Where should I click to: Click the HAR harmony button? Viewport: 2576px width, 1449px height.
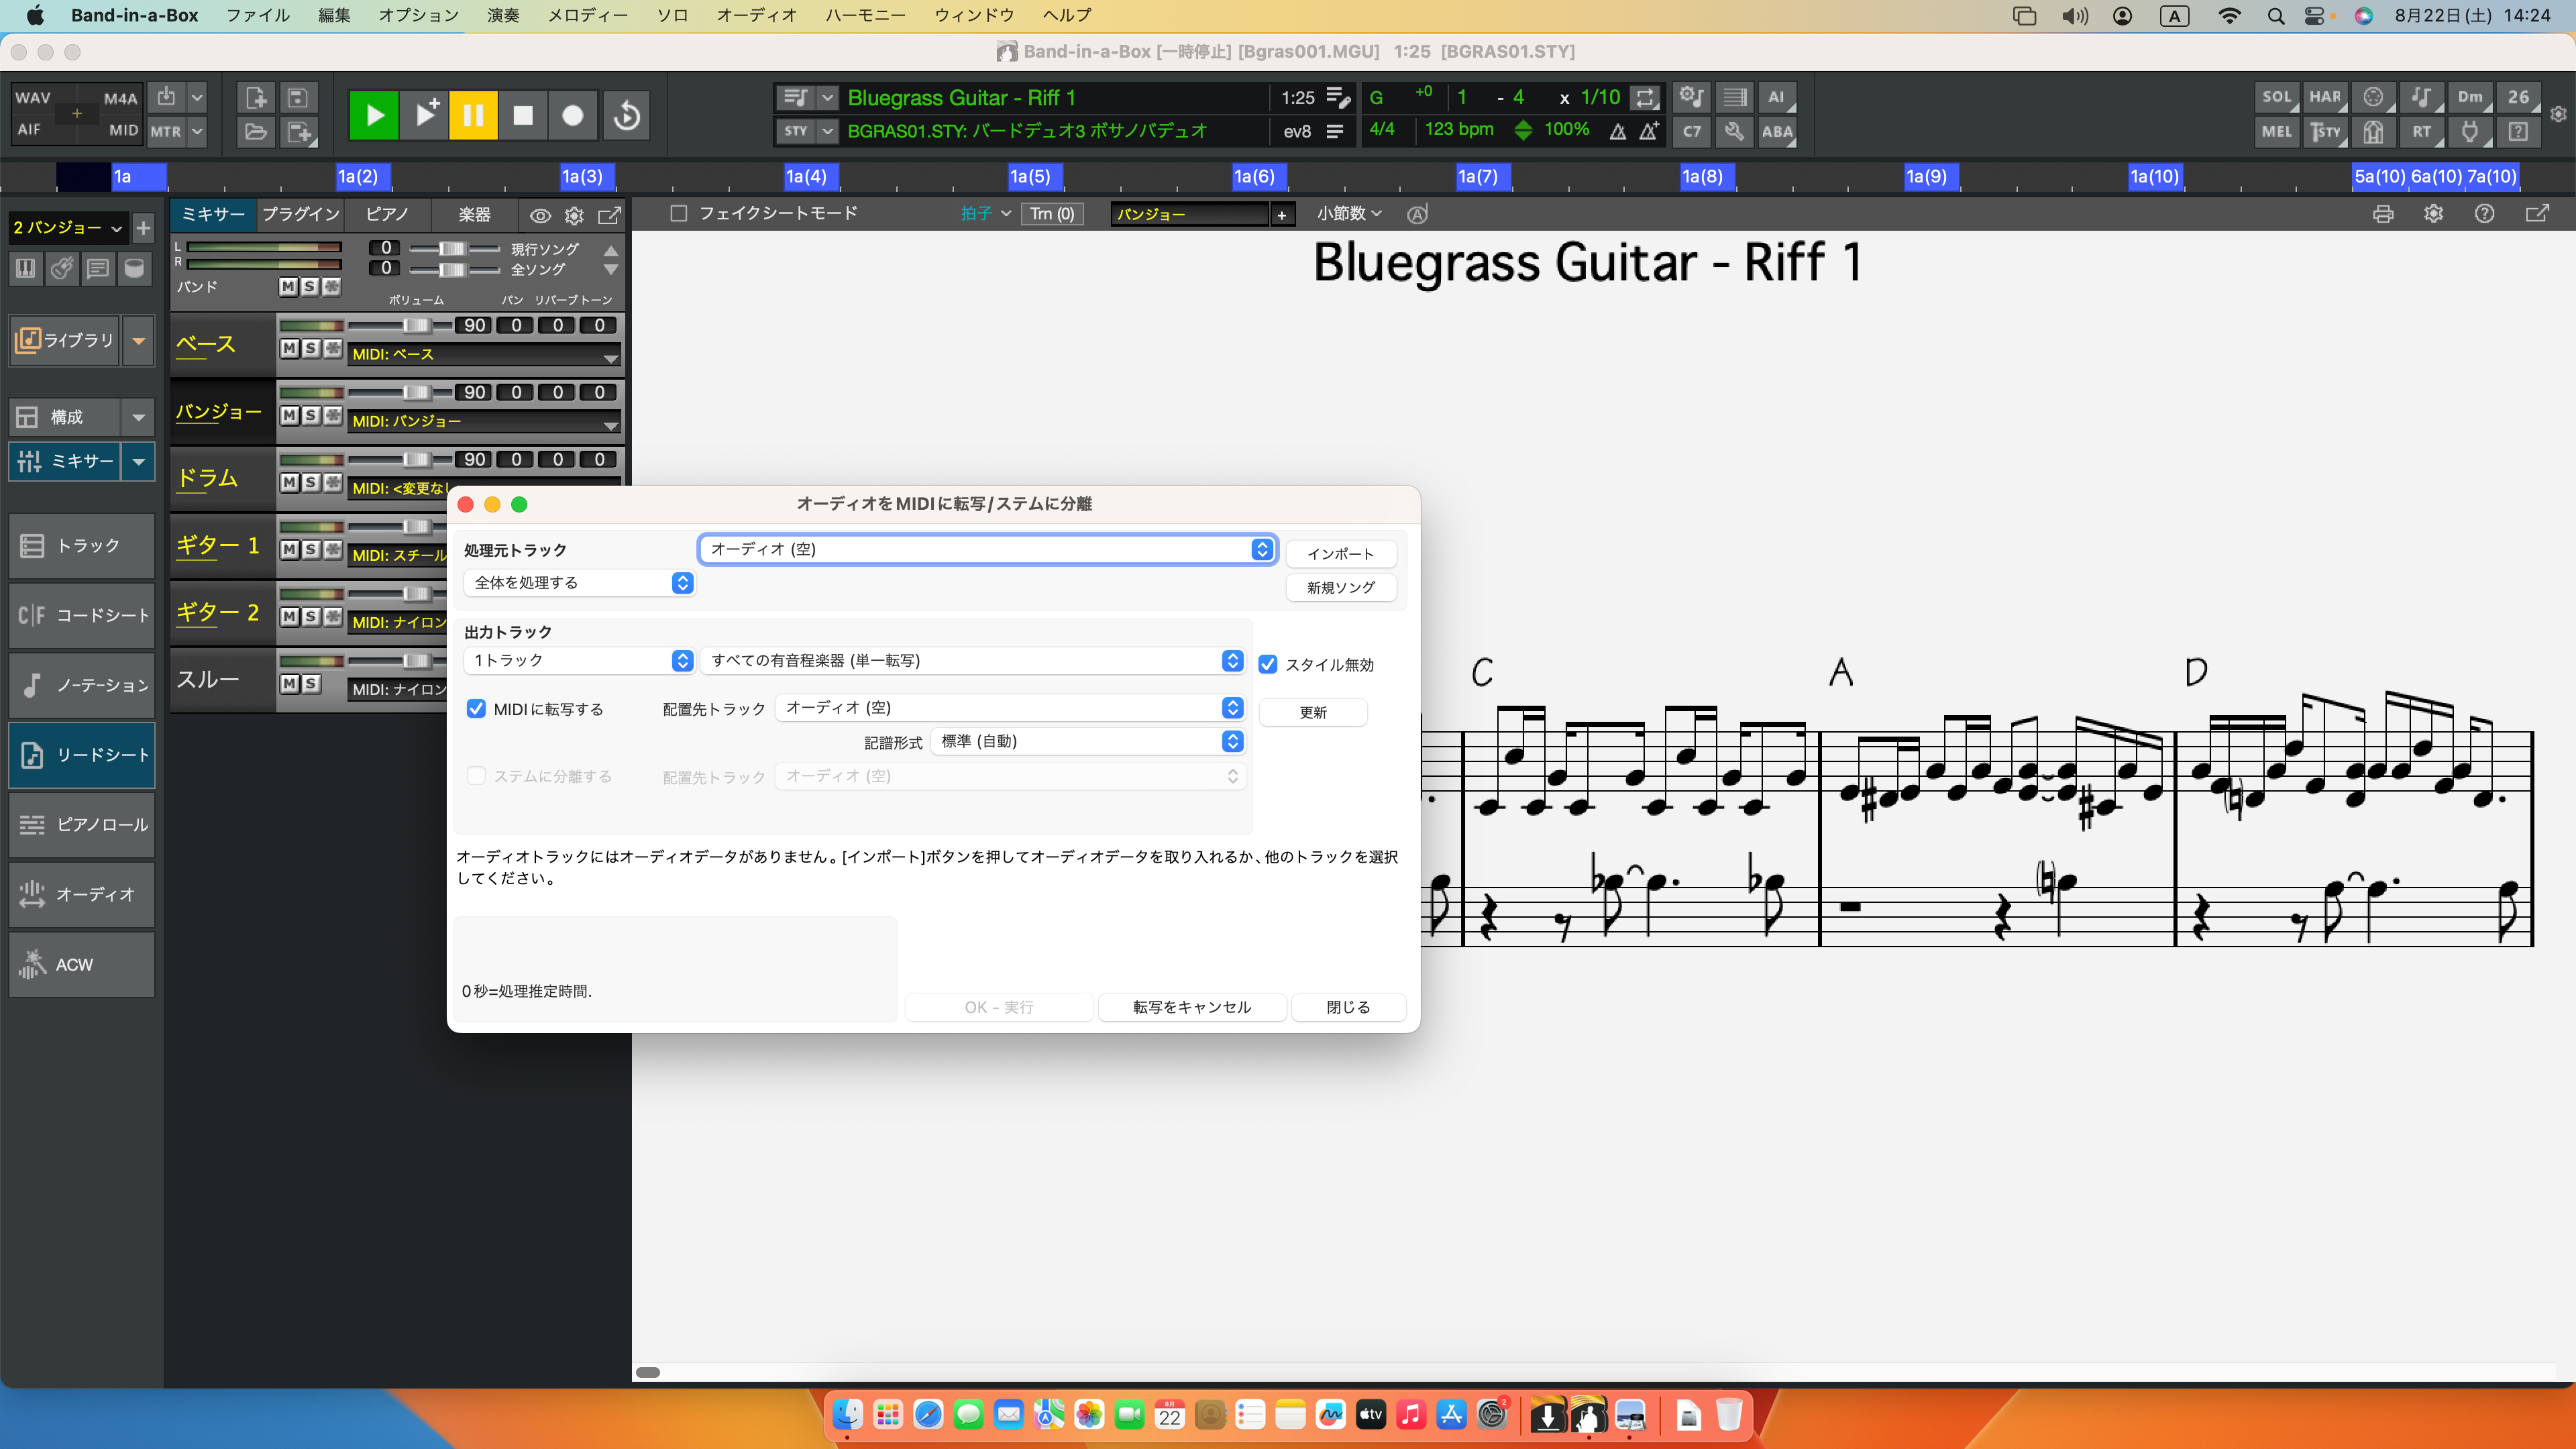[2325, 98]
